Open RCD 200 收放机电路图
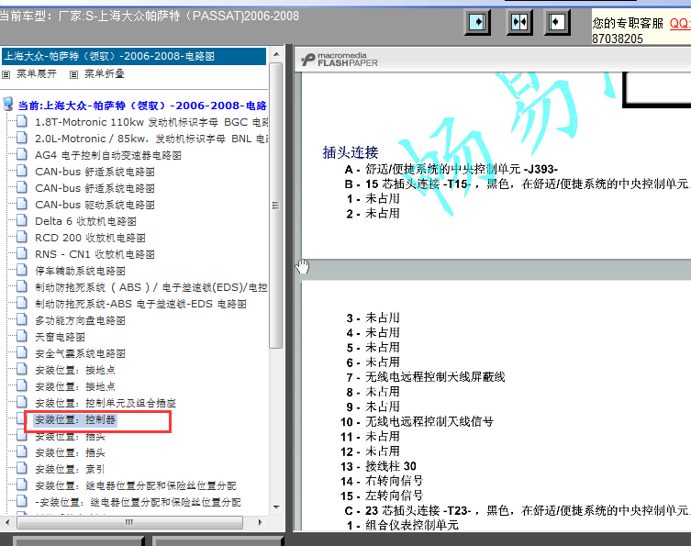Image resolution: width=691 pixels, height=546 pixels. pos(90,238)
